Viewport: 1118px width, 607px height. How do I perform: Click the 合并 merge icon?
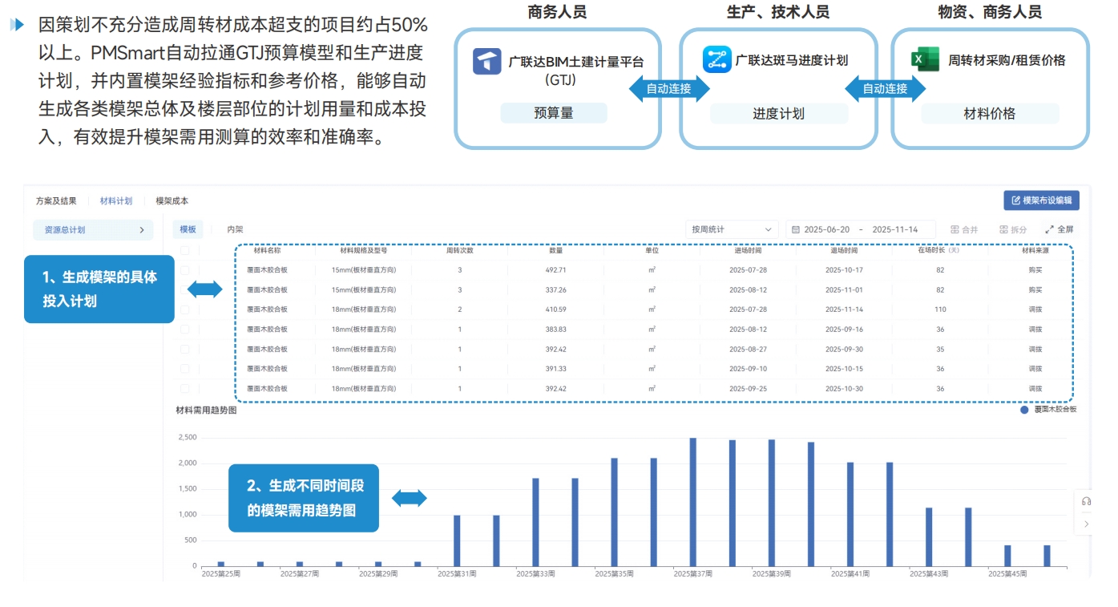955,229
